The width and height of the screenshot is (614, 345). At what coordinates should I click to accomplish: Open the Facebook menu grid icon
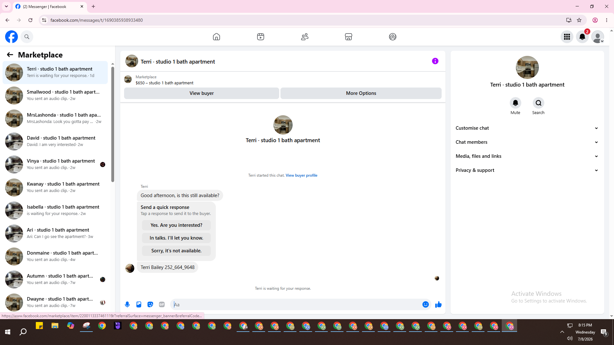tap(567, 37)
